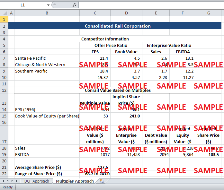
Task: Go to last sheet using navigation arrow
Action: tap(17, 181)
